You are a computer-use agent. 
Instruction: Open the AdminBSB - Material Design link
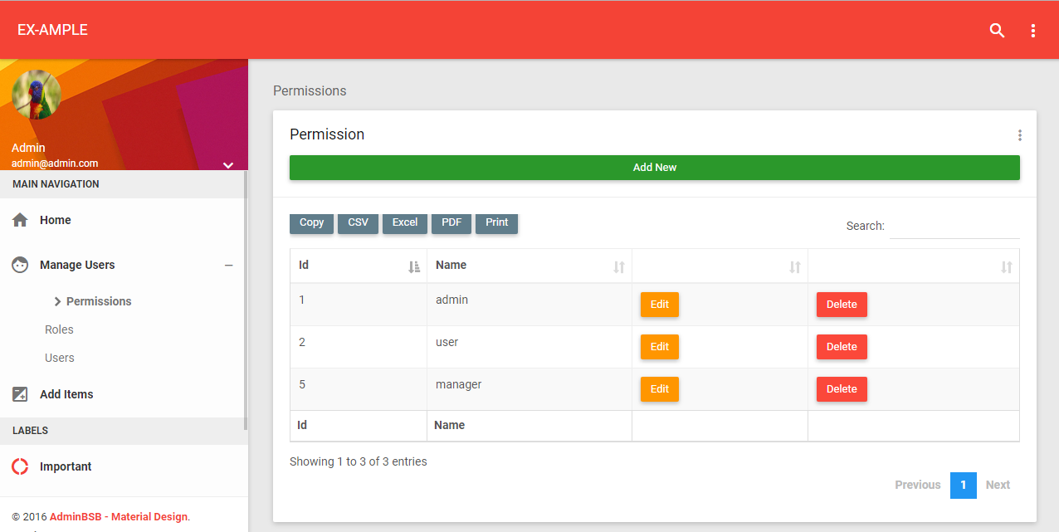[x=119, y=517]
